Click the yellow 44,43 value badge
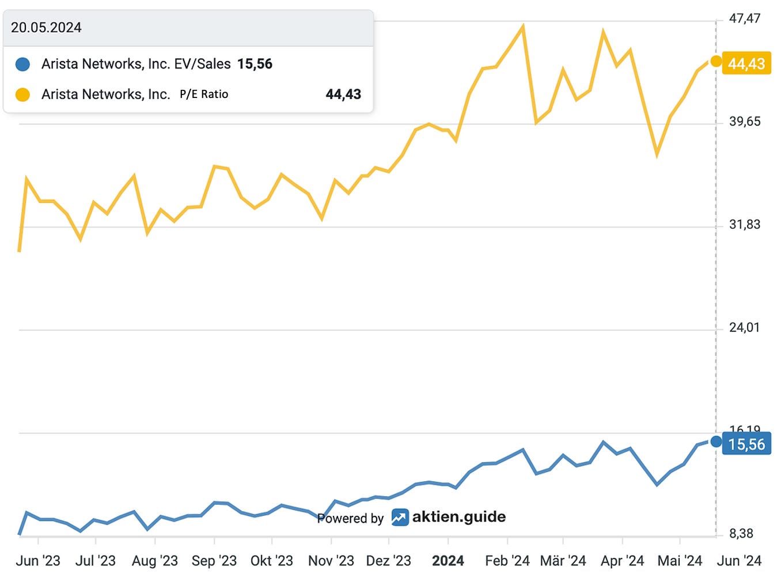781x574 pixels. pyautogui.click(x=746, y=63)
